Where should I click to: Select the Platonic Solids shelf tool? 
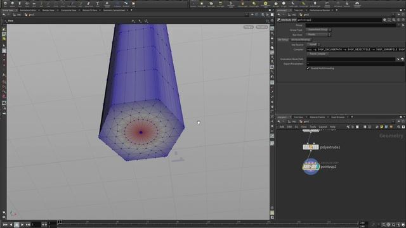(107, 4)
